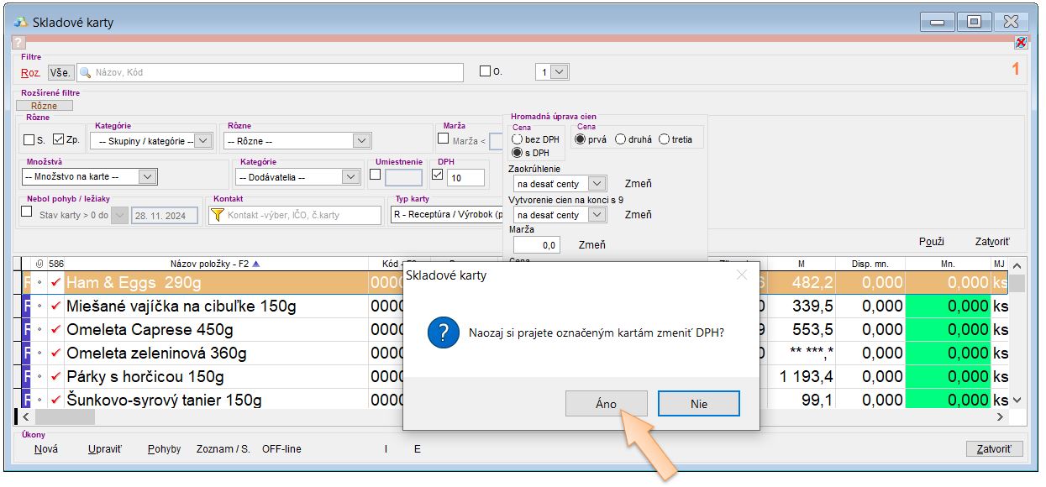Click the yellow funnel filter icon in Kontakt
Screen dimensions: 1046x487
[218, 215]
